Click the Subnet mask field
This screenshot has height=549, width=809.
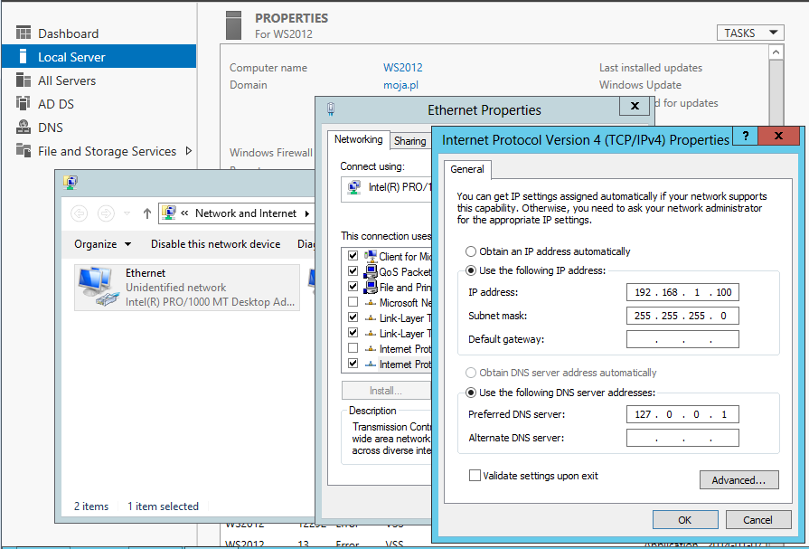[x=682, y=316]
